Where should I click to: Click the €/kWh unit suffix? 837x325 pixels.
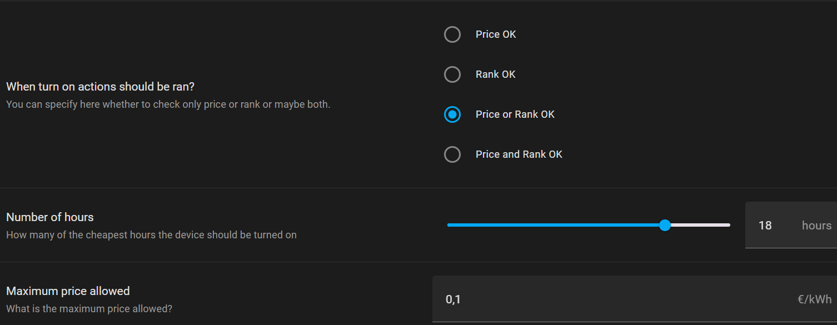814,299
